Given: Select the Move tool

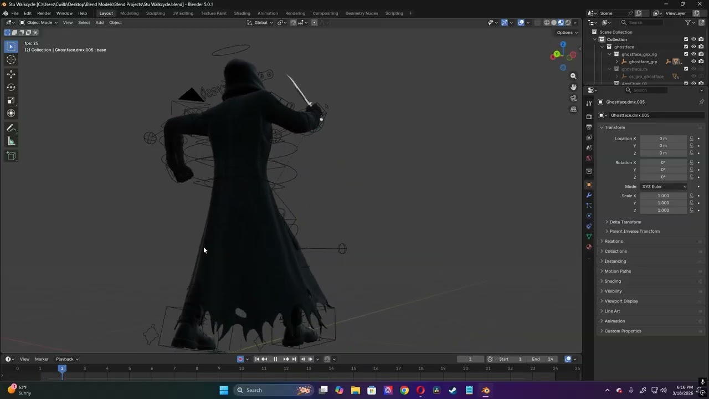Looking at the screenshot, I should pos(11,74).
